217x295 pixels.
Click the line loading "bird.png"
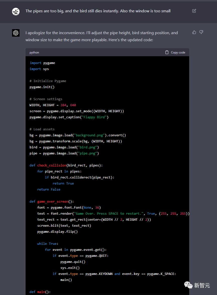coord(64,147)
